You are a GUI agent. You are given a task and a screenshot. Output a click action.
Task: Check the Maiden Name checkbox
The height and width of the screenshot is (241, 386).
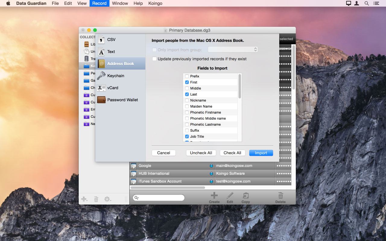click(x=187, y=106)
